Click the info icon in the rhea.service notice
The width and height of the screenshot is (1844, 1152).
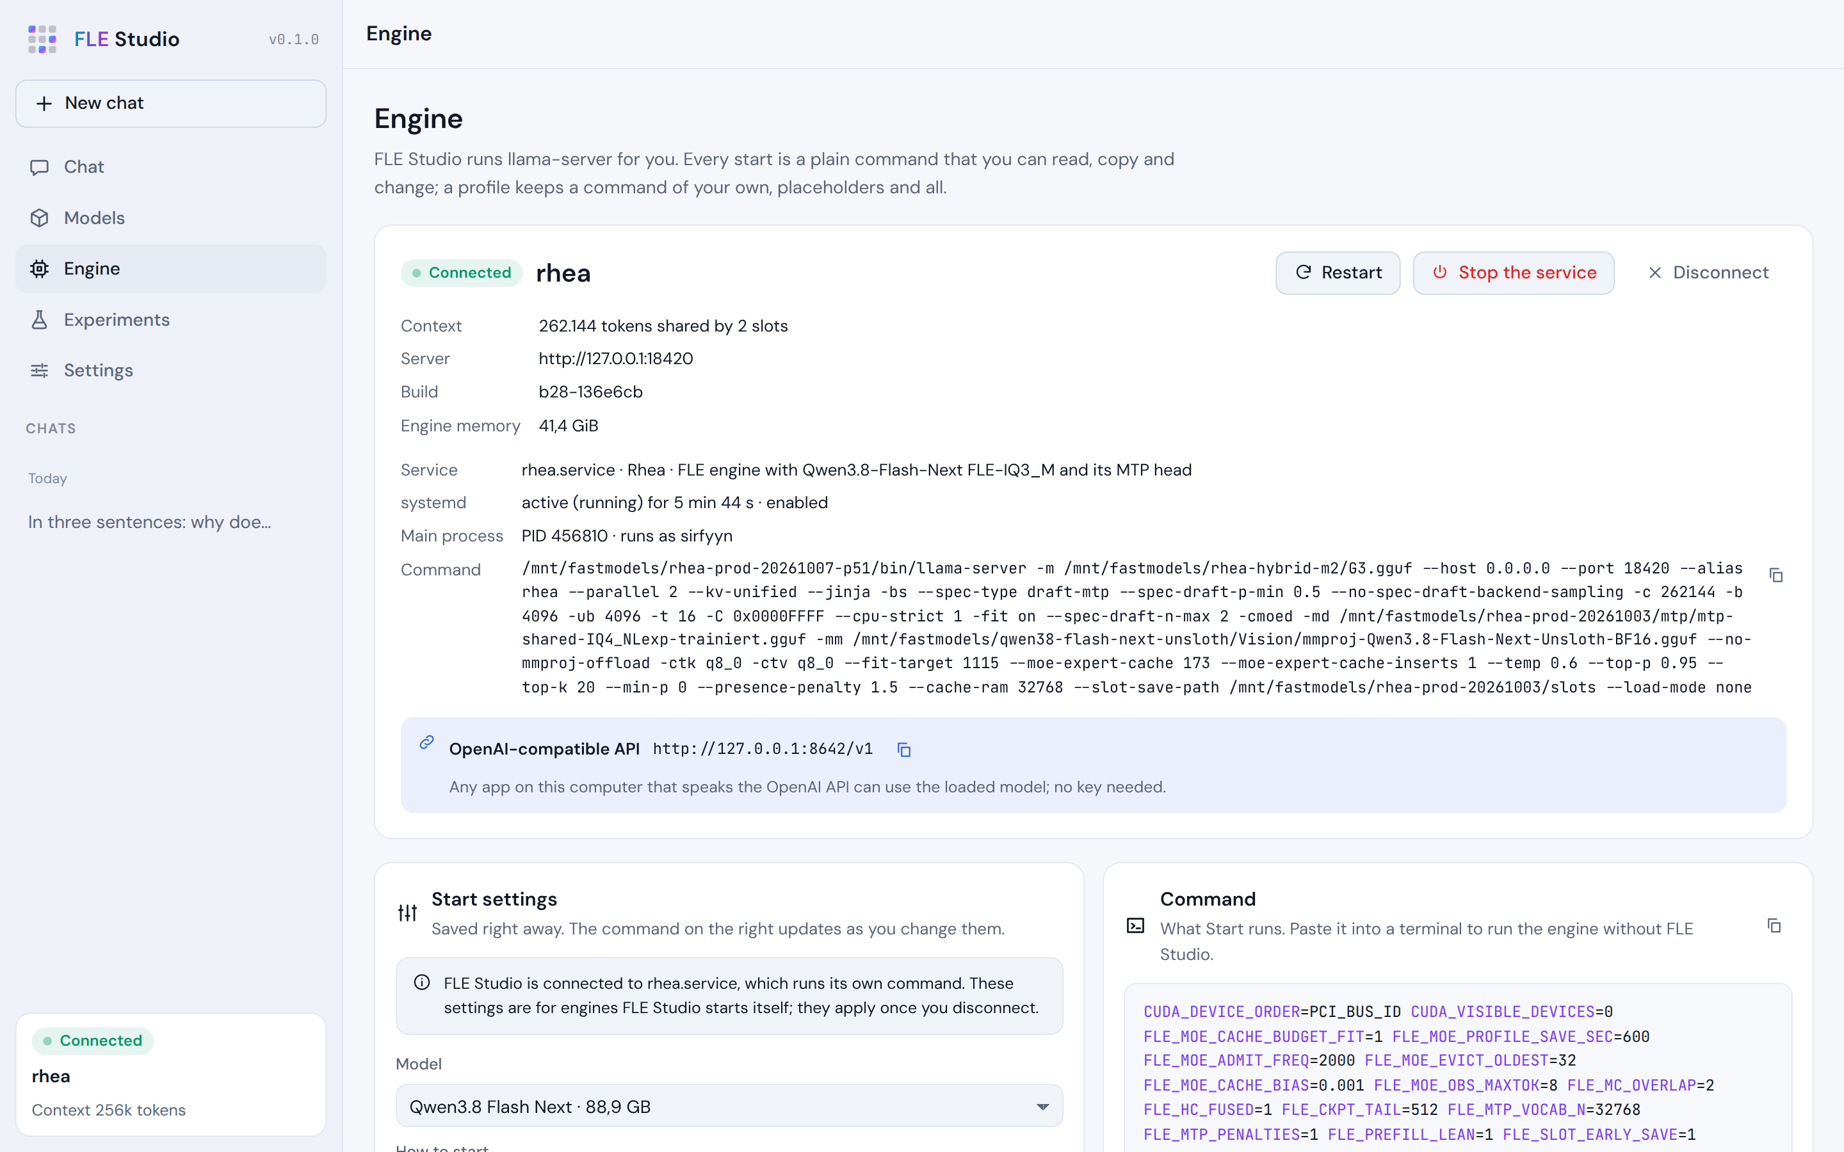422,982
